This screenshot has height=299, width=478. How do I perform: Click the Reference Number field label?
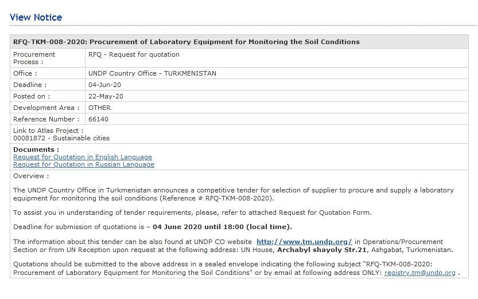click(x=46, y=119)
